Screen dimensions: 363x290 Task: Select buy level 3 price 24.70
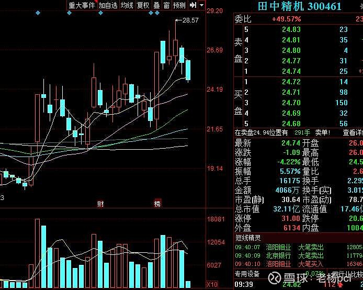[291, 103]
